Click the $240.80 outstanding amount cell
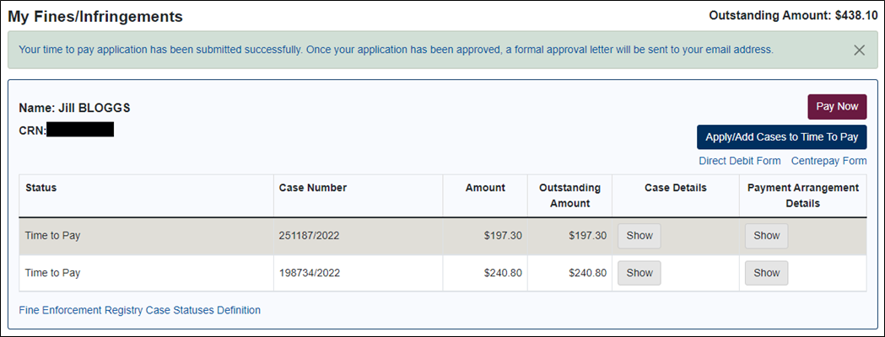 [x=569, y=273]
